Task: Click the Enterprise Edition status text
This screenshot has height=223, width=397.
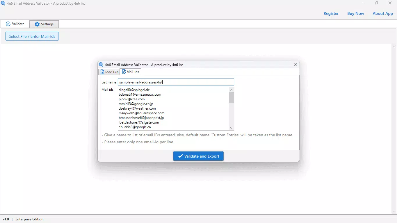Action: pos(29,219)
